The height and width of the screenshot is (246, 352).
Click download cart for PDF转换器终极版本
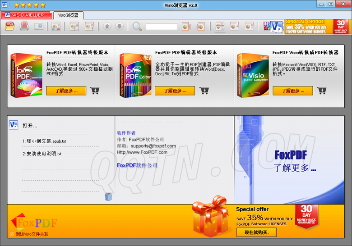(x=94, y=90)
